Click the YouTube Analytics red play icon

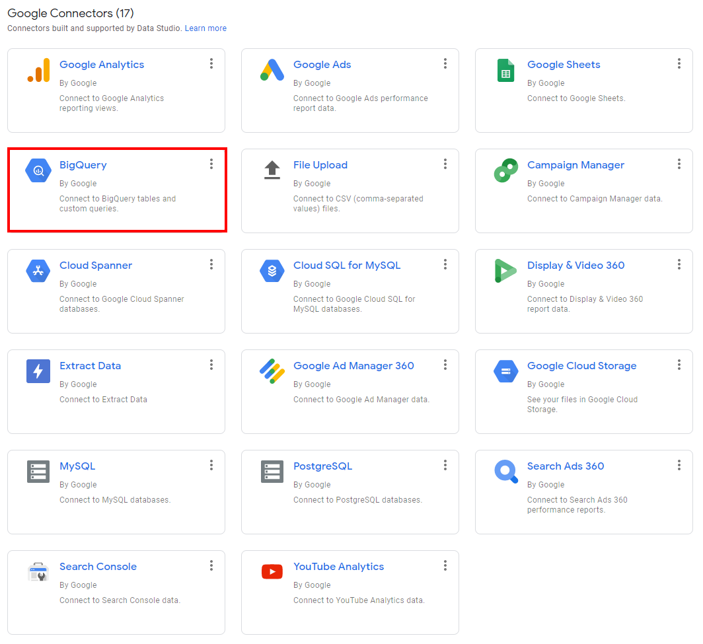coord(272,572)
